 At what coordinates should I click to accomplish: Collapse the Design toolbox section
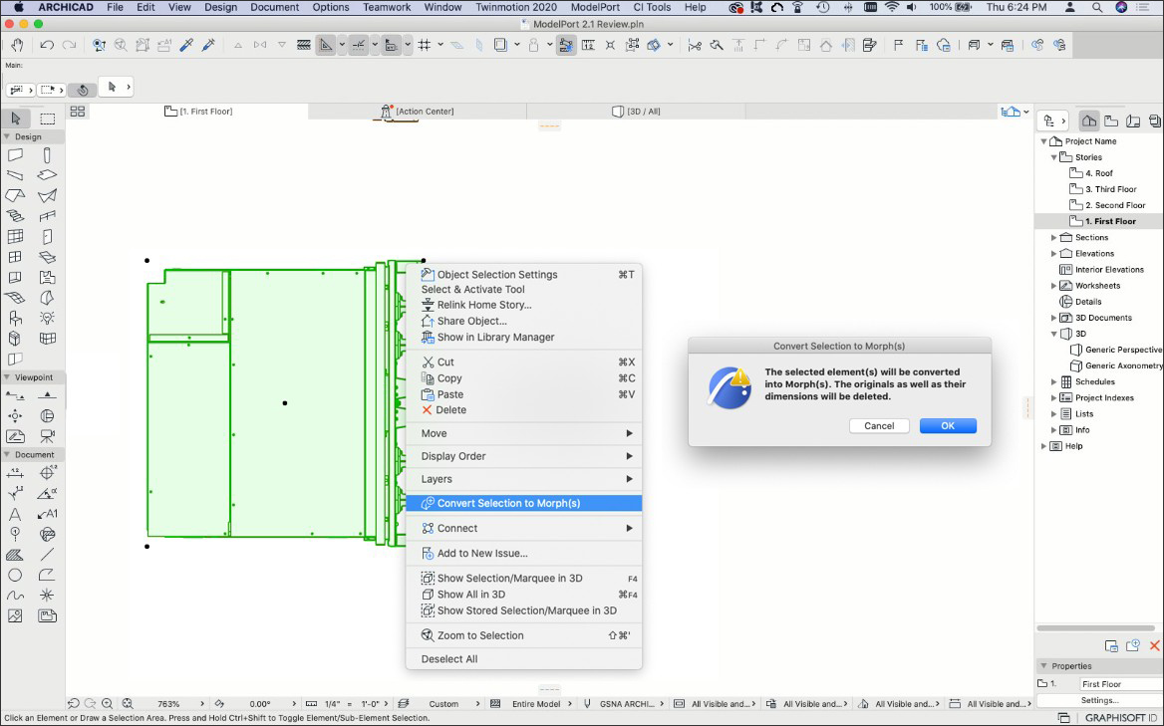click(7, 136)
